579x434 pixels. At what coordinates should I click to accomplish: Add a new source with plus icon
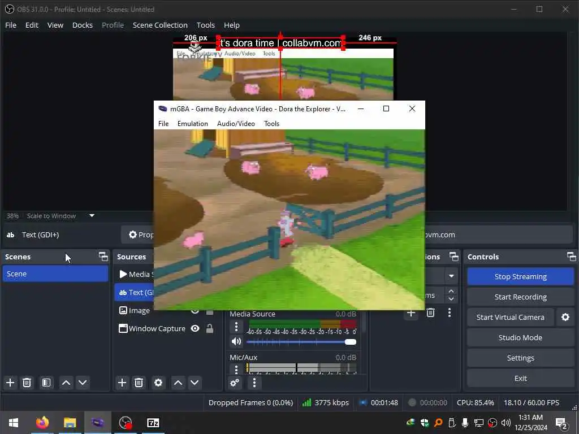(122, 383)
